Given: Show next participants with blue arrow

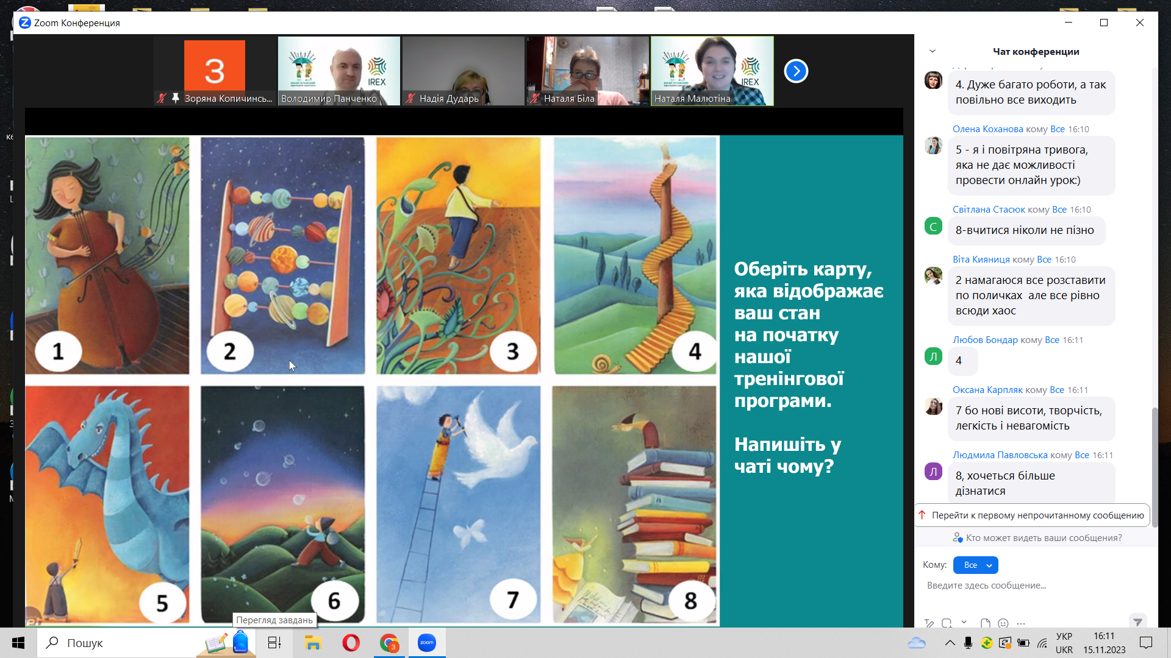Looking at the screenshot, I should point(796,71).
